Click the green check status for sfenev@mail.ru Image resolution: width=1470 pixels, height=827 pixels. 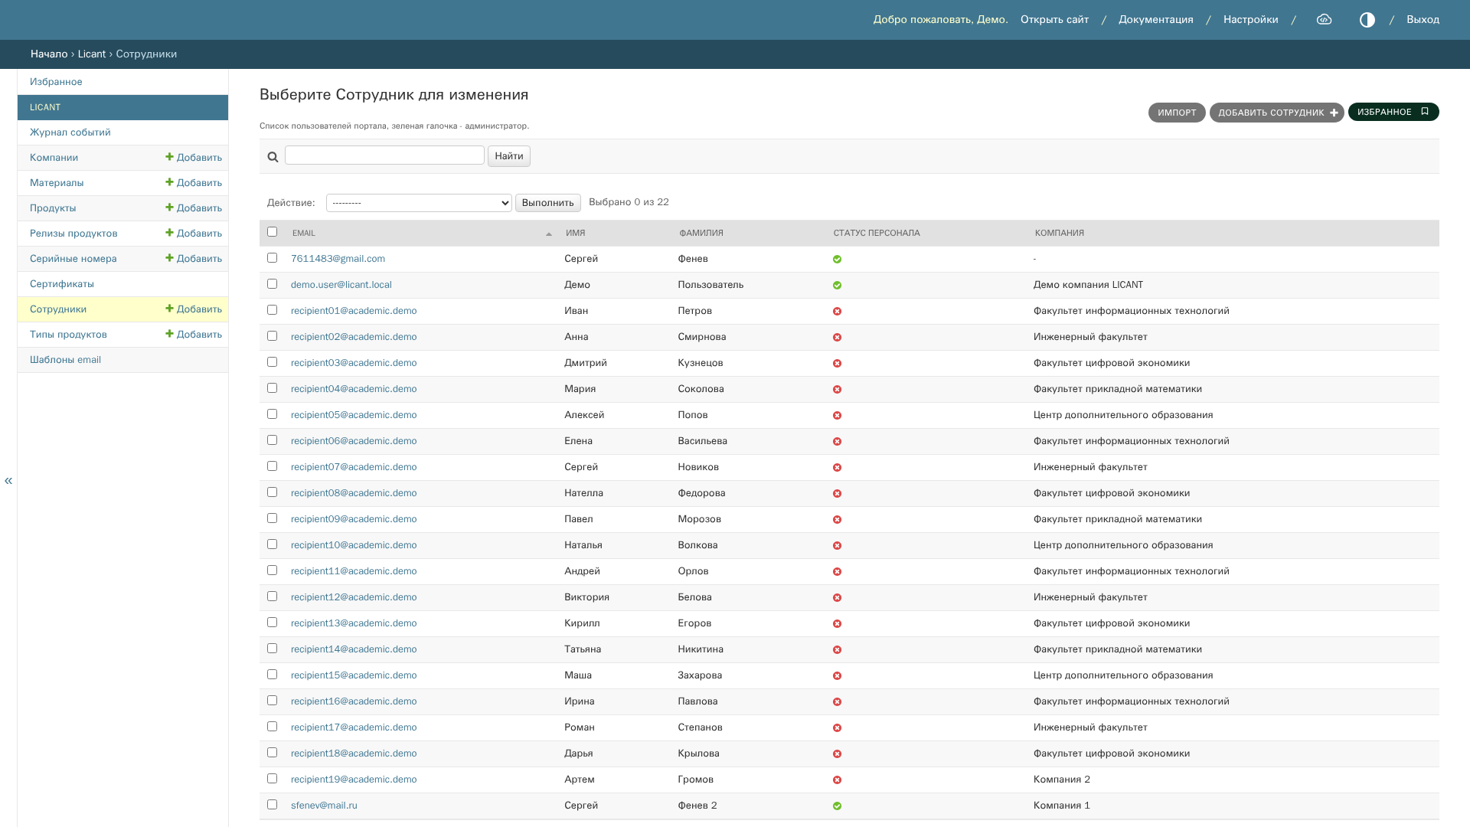(837, 806)
